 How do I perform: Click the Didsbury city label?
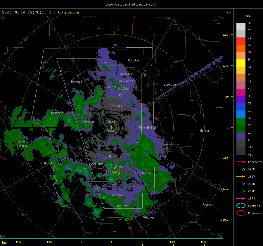[x=110, y=131]
